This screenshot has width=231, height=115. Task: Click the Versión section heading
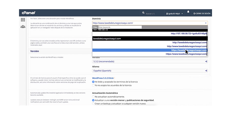tap(35, 51)
